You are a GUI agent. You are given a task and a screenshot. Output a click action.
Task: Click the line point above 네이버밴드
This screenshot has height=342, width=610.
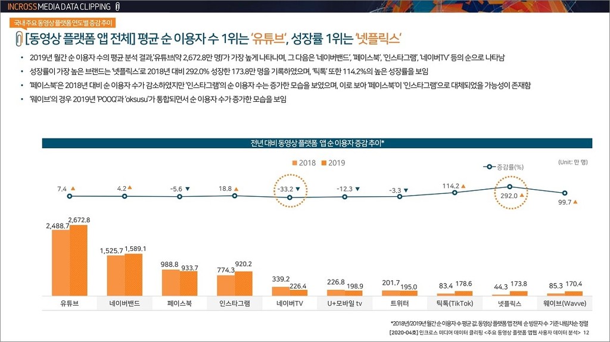(x=125, y=196)
